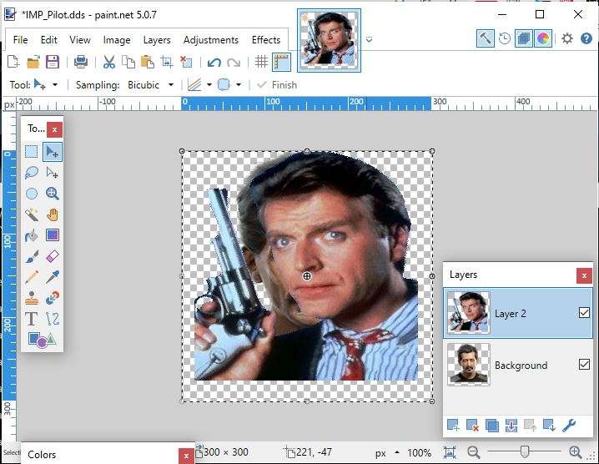Open the selection clipping mode dropdown arrow
This screenshot has height=464, width=599.
(x=239, y=85)
